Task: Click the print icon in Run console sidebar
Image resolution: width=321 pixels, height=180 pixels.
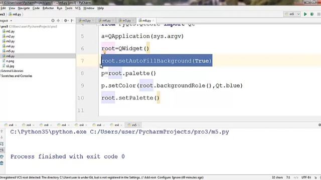Action: [x=2, y=156]
